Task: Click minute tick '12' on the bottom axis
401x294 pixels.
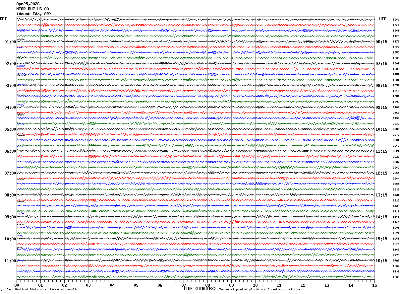Action: [303, 285]
